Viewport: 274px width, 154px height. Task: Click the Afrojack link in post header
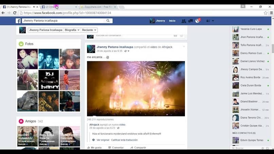pyautogui.click(x=167, y=47)
